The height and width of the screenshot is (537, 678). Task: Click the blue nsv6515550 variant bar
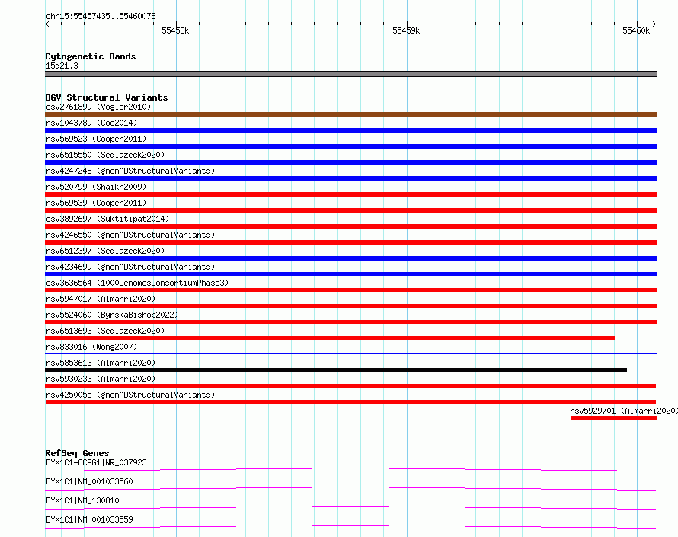[x=350, y=162]
